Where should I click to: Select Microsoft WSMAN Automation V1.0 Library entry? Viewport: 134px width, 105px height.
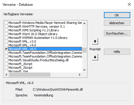click(38, 38)
